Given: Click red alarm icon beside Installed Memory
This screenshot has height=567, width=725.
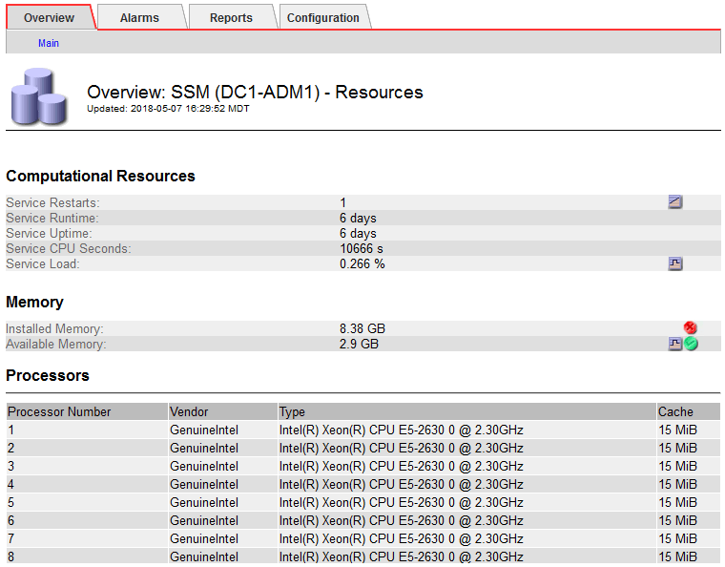Looking at the screenshot, I should (690, 328).
